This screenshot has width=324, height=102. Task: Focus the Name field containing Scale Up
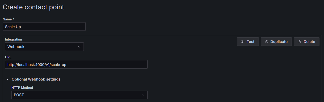click(44, 26)
